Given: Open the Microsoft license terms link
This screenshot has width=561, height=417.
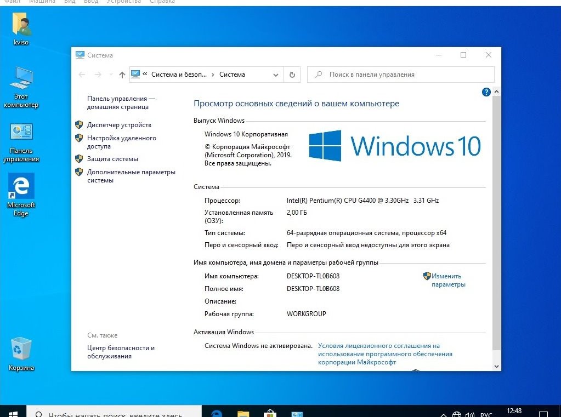Looking at the screenshot, I should click(385, 354).
